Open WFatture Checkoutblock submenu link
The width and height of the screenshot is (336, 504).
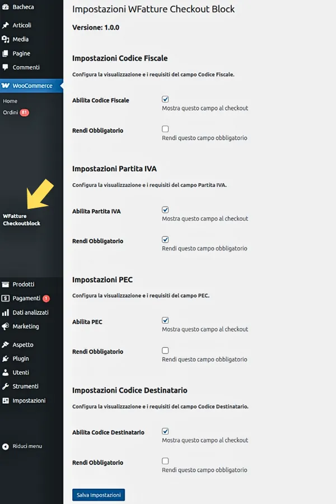pos(21,220)
